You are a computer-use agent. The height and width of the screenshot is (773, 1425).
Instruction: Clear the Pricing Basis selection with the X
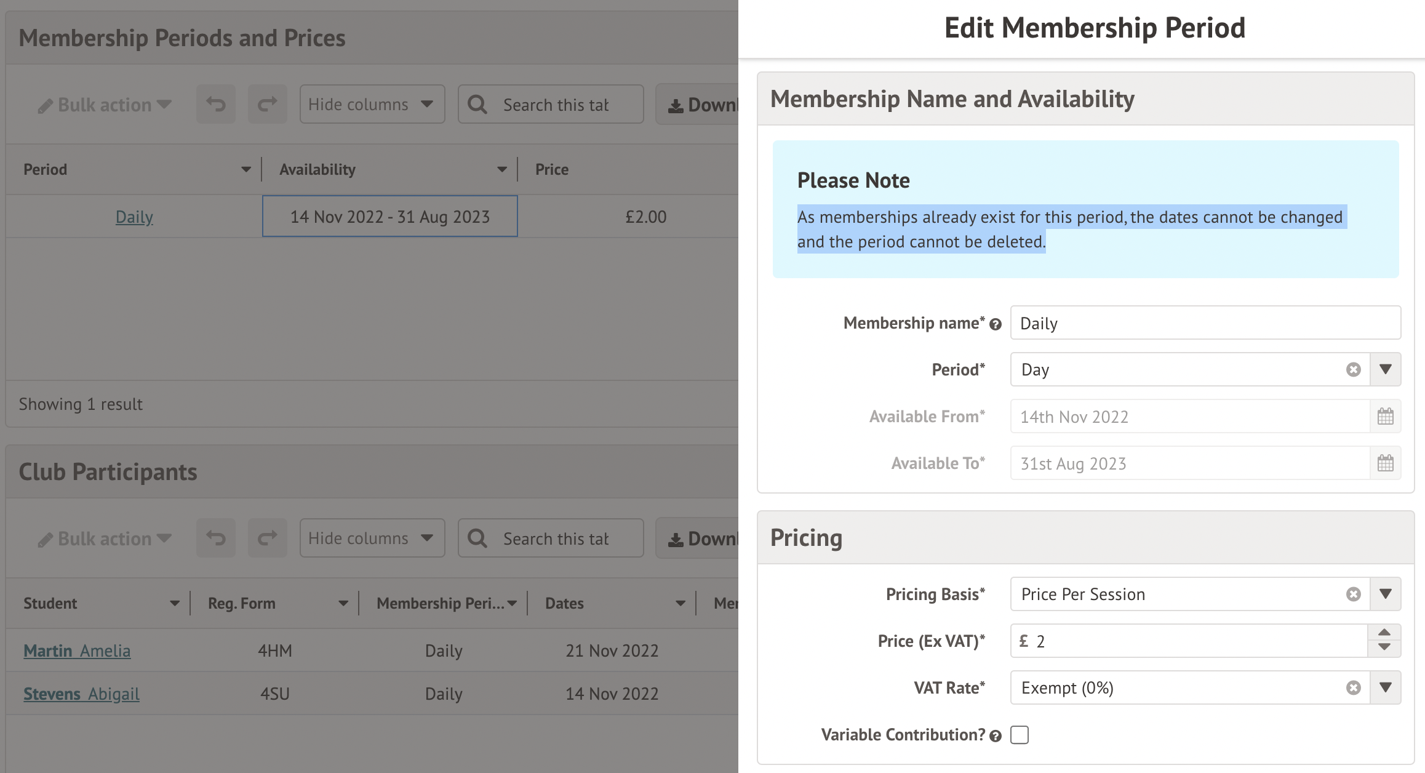pos(1353,595)
